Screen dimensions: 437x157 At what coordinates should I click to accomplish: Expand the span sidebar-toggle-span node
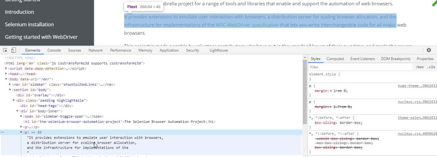tap(21, 116)
